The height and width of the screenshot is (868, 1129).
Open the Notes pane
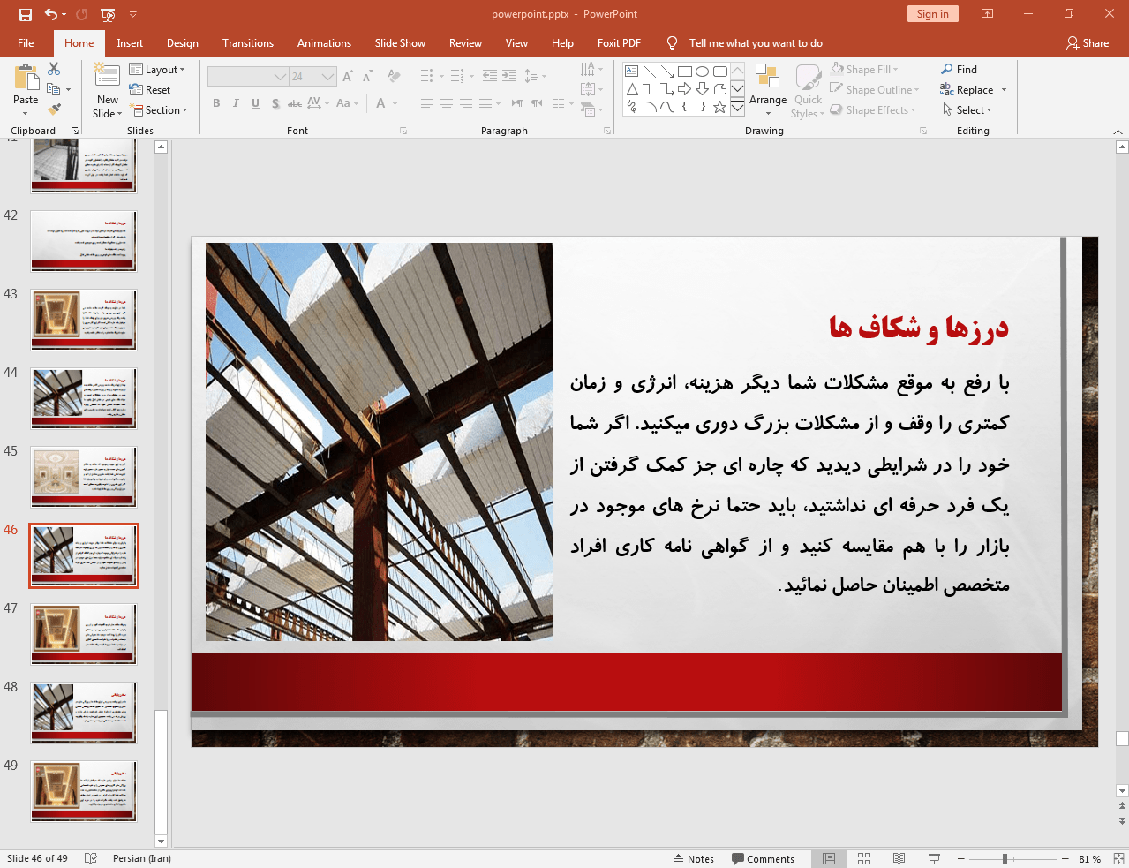694,858
